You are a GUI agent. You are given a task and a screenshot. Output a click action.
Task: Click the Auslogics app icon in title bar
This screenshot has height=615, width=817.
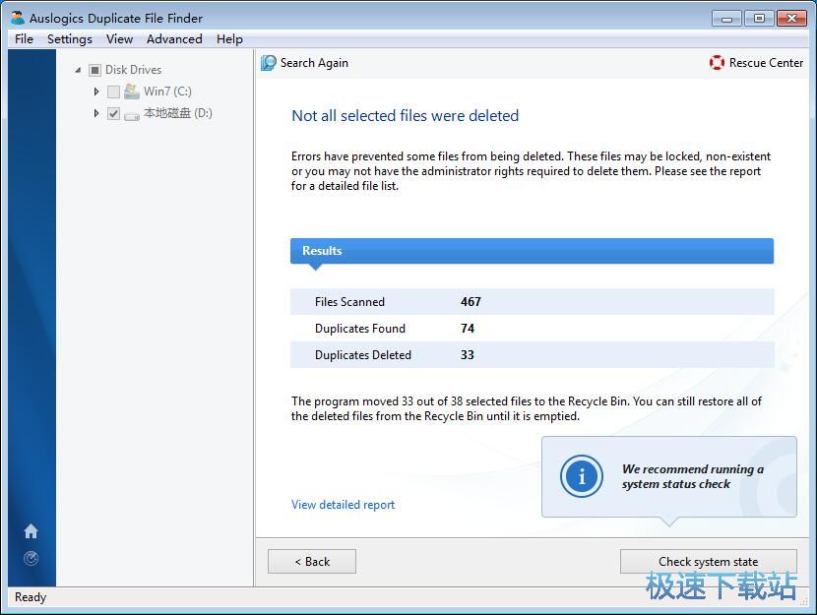point(18,18)
